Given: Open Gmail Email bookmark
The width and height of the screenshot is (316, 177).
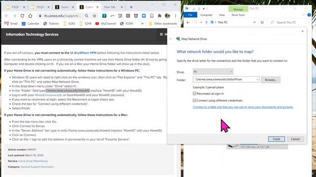Looking at the screenshot, I should pyautogui.click(x=11, y=24).
